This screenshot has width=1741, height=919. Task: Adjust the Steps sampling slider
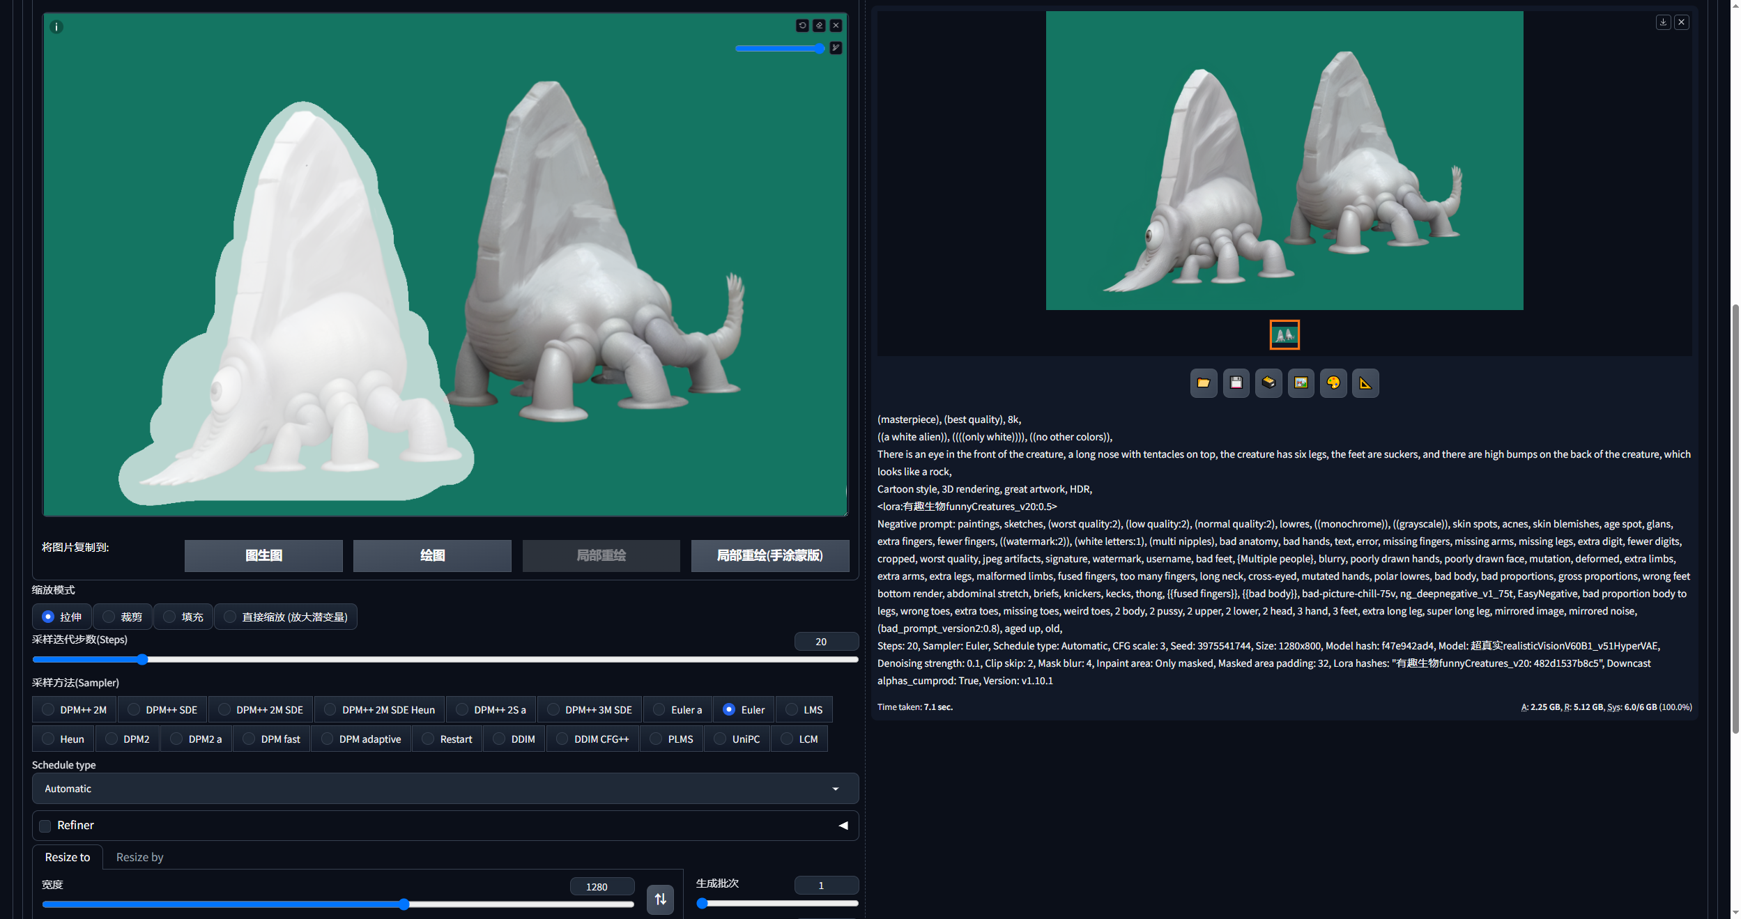(142, 660)
